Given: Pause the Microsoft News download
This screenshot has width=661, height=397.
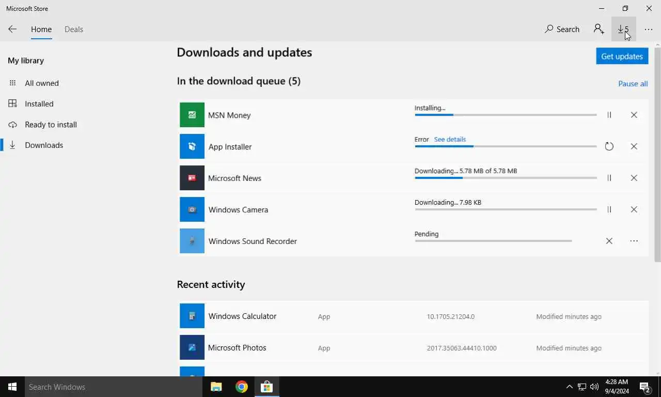Looking at the screenshot, I should pyautogui.click(x=609, y=178).
